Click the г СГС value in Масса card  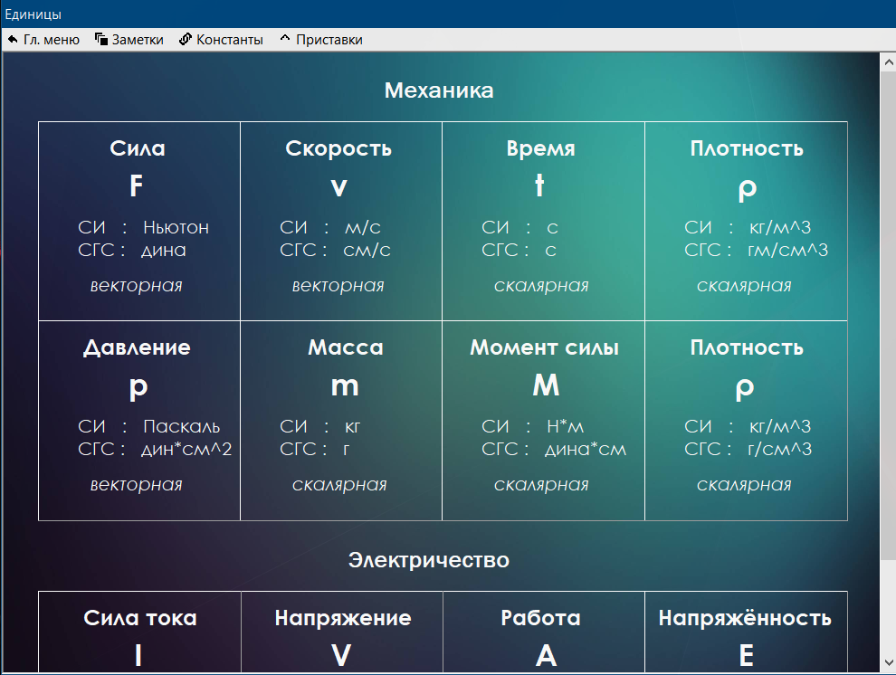coord(347,450)
